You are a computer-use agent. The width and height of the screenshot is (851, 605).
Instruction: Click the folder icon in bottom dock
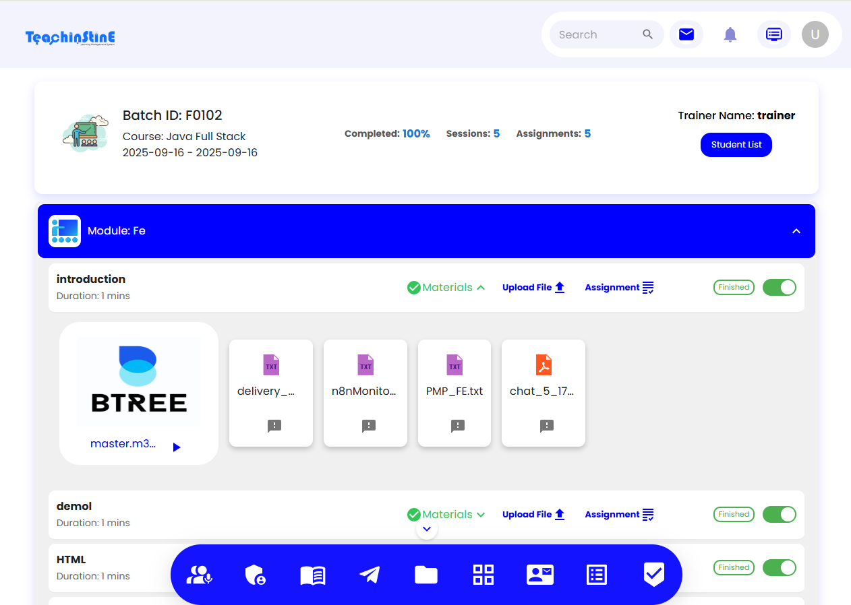tap(426, 575)
